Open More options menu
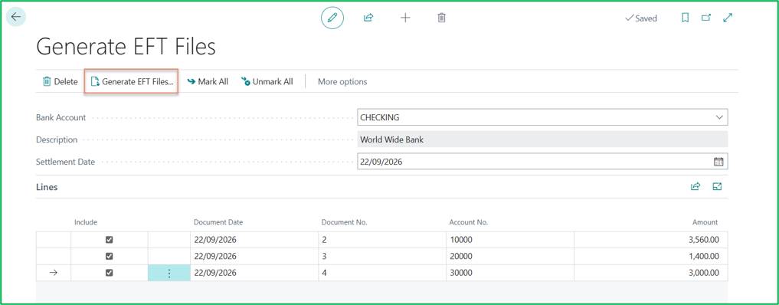This screenshot has height=305, width=779. 342,81
